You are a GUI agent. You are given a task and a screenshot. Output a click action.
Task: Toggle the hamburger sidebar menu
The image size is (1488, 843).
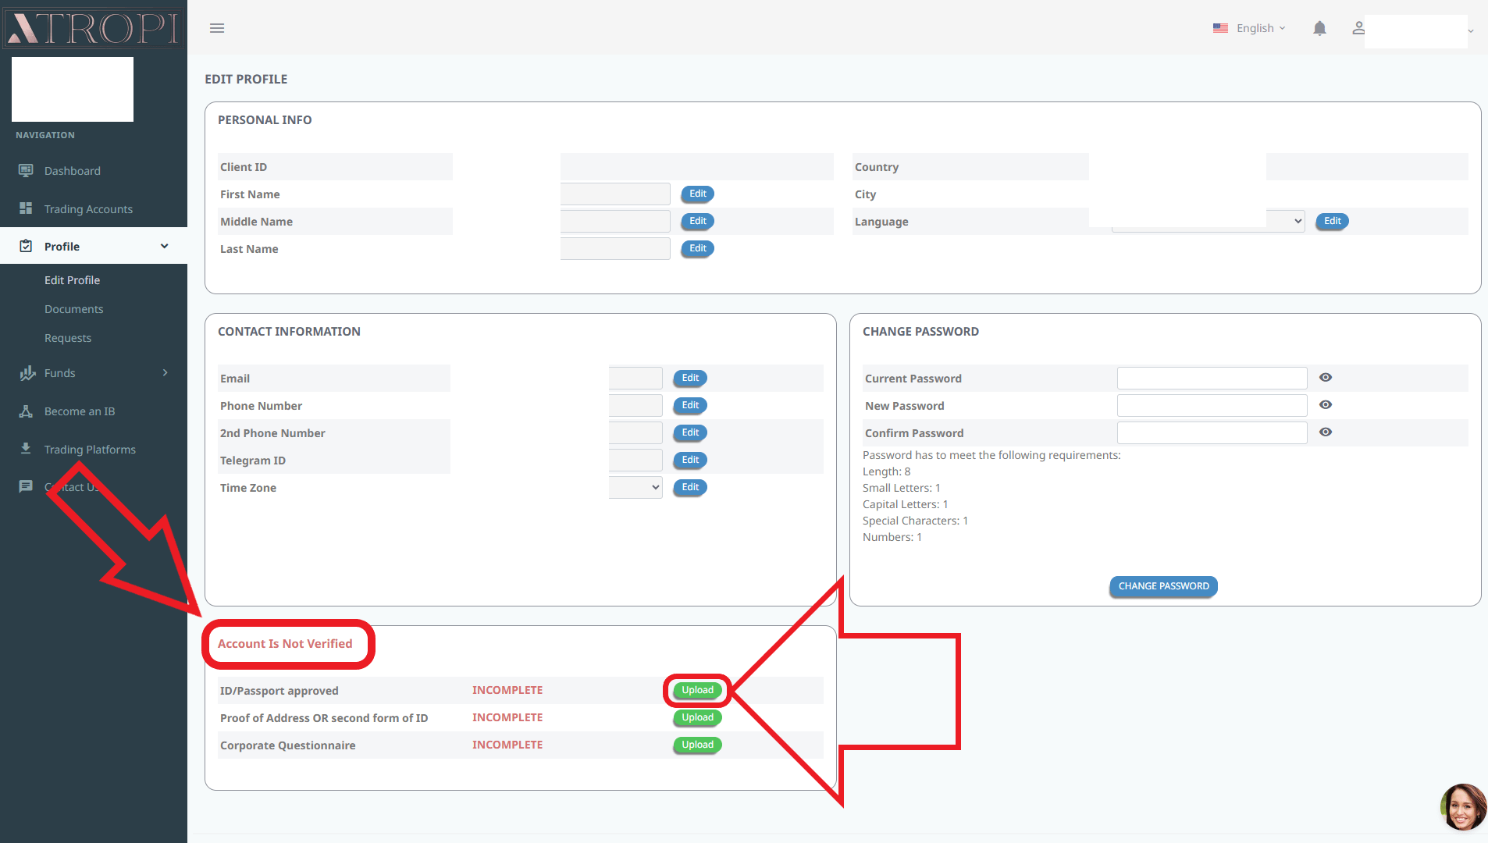[217, 28]
